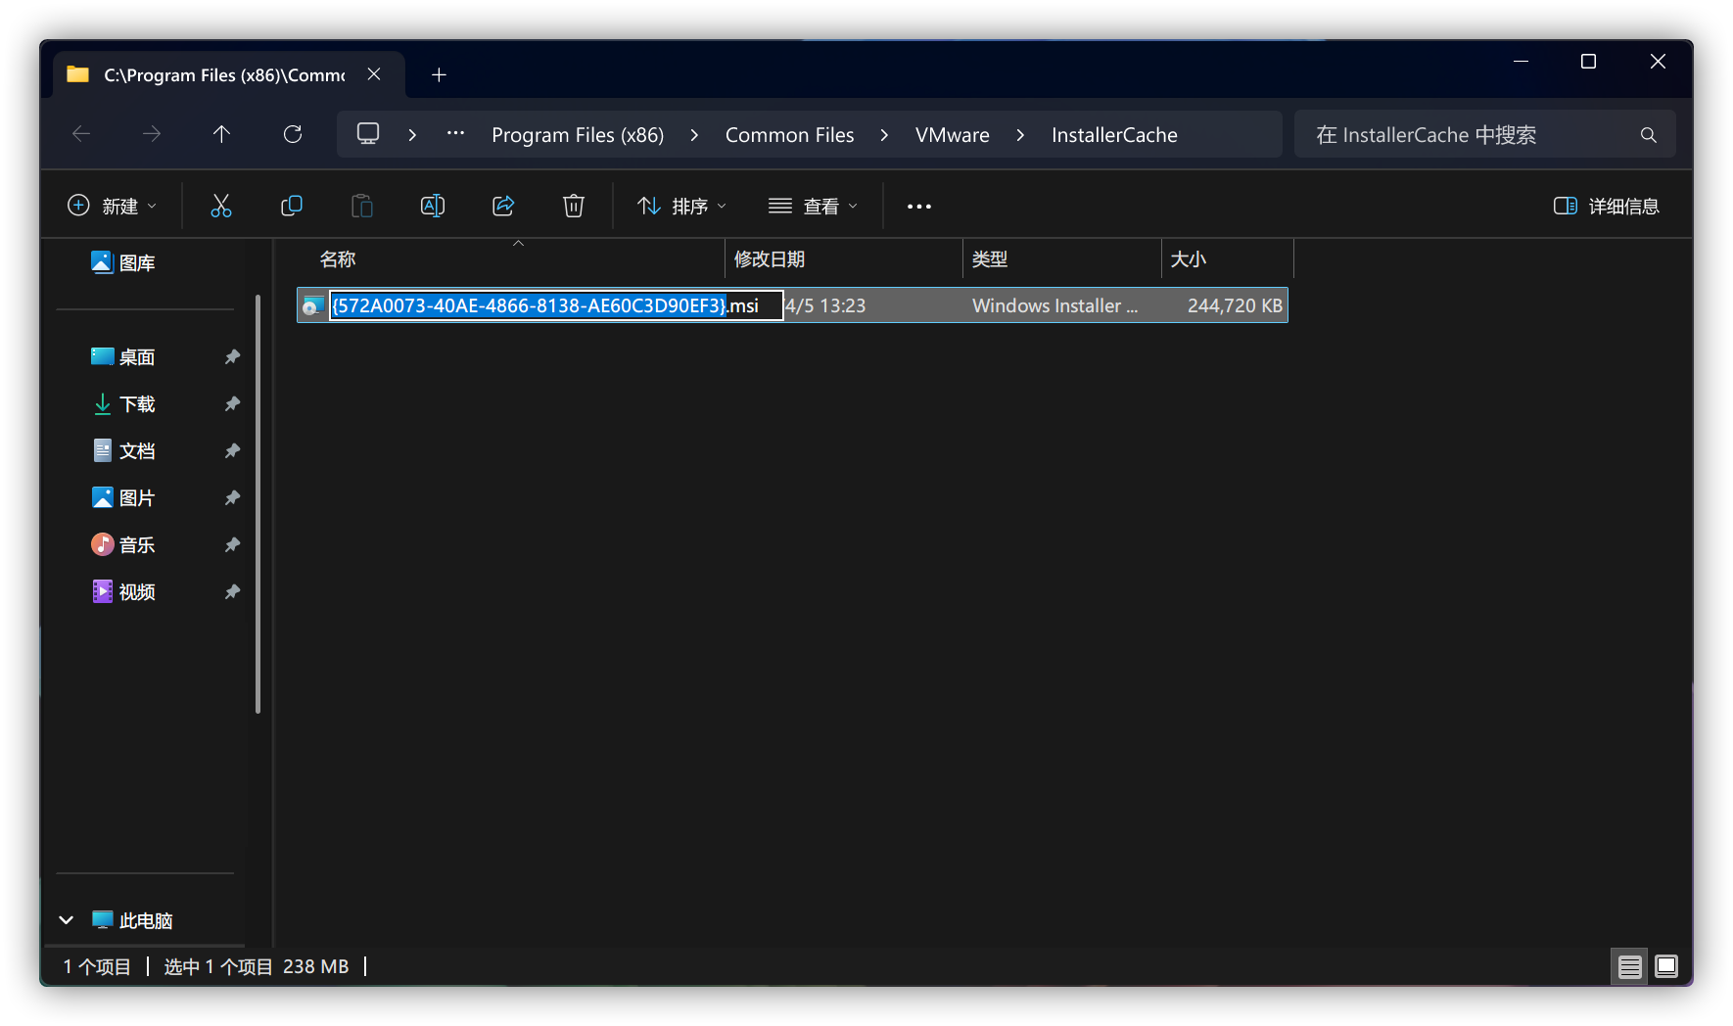Paste from the clipboard
The image size is (1733, 1026).
[361, 206]
